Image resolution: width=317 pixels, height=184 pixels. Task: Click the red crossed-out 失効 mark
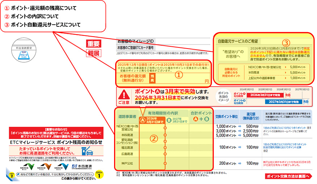click(288, 95)
